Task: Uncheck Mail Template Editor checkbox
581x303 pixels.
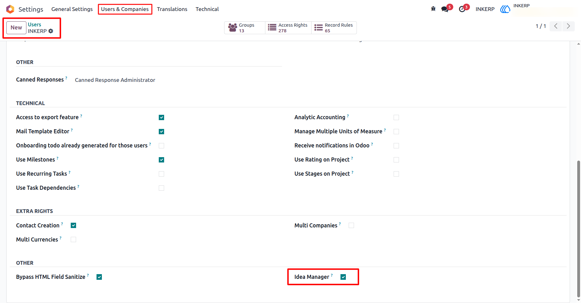Action: 161,131
